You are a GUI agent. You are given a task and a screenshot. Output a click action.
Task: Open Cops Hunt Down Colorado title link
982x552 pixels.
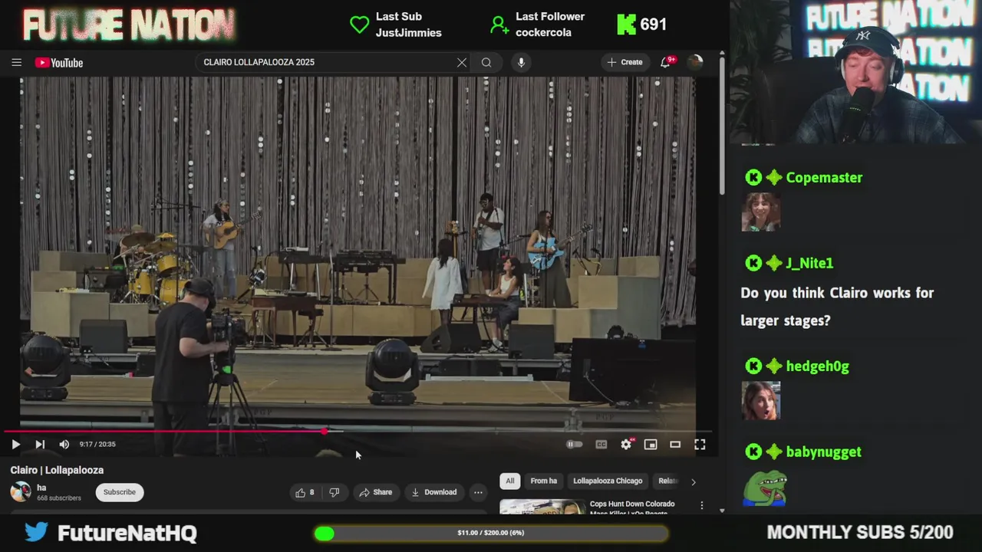pos(632,508)
